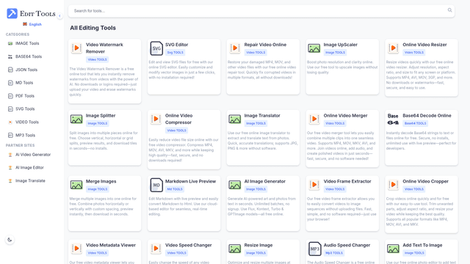
Task: Click the search magnifier icon
Action: [449, 10]
